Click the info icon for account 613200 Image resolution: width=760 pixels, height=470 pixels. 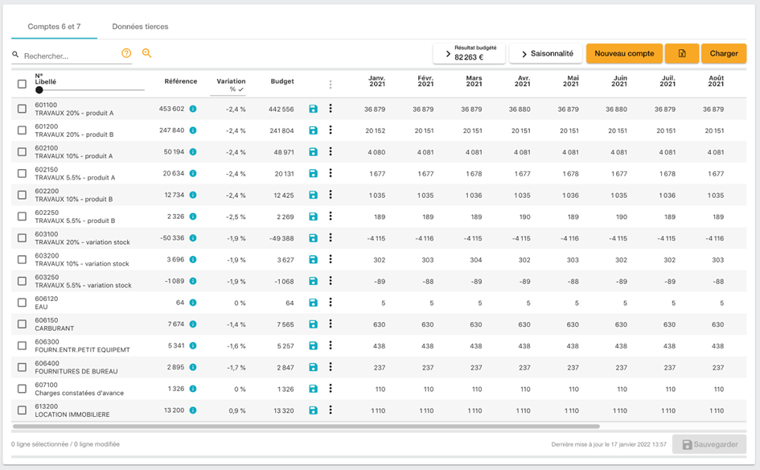[193, 410]
